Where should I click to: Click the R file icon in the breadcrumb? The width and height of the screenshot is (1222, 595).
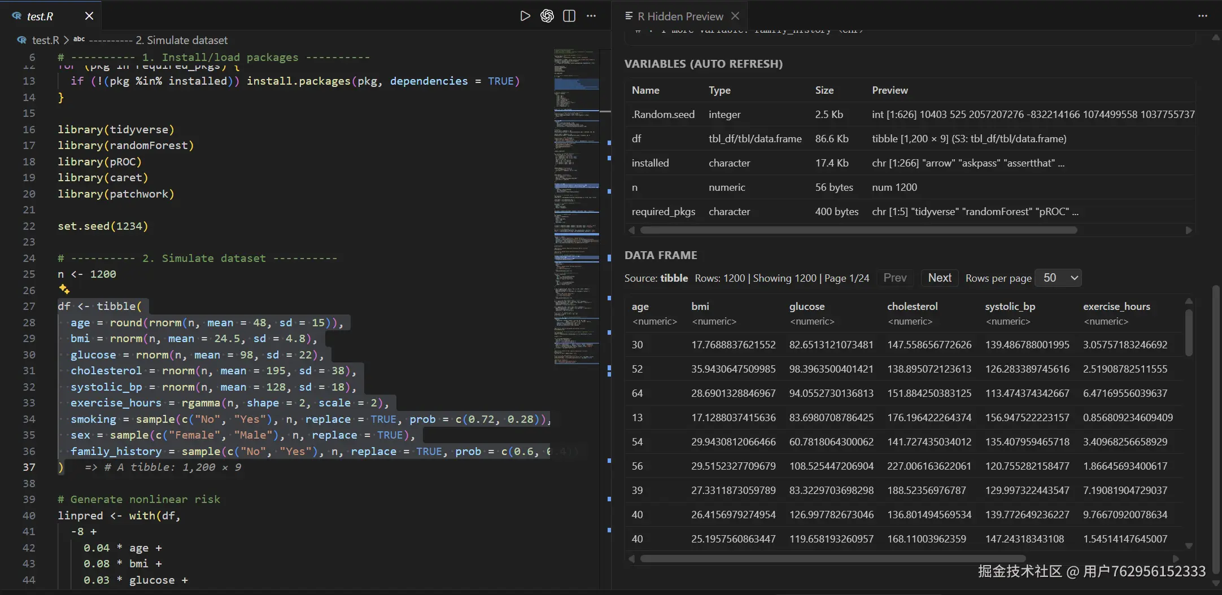(21, 40)
